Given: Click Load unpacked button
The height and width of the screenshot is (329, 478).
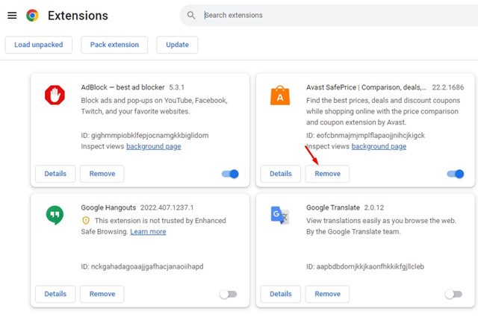Looking at the screenshot, I should pos(39,45).
